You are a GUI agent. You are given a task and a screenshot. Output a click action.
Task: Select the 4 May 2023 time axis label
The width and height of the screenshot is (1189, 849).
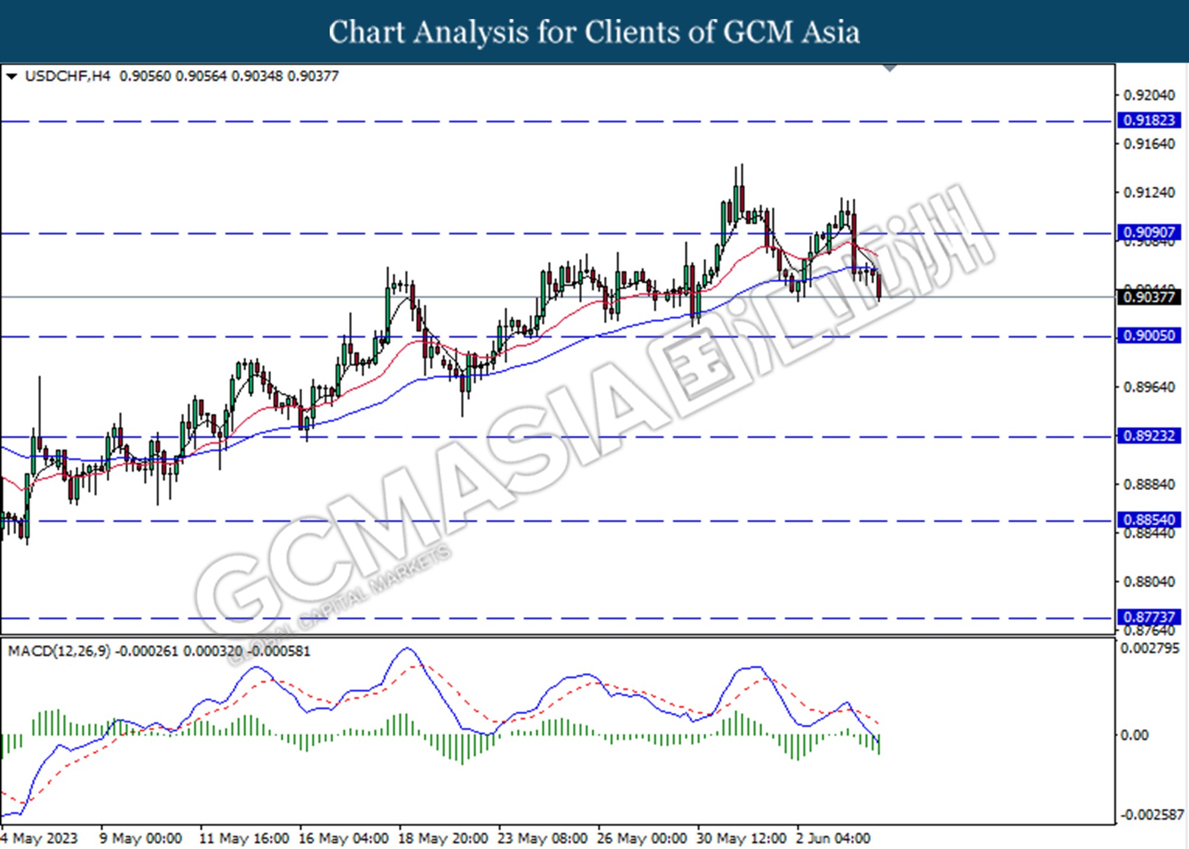[40, 838]
